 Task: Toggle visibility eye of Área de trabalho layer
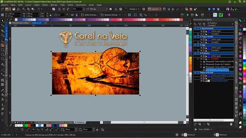click(201, 78)
